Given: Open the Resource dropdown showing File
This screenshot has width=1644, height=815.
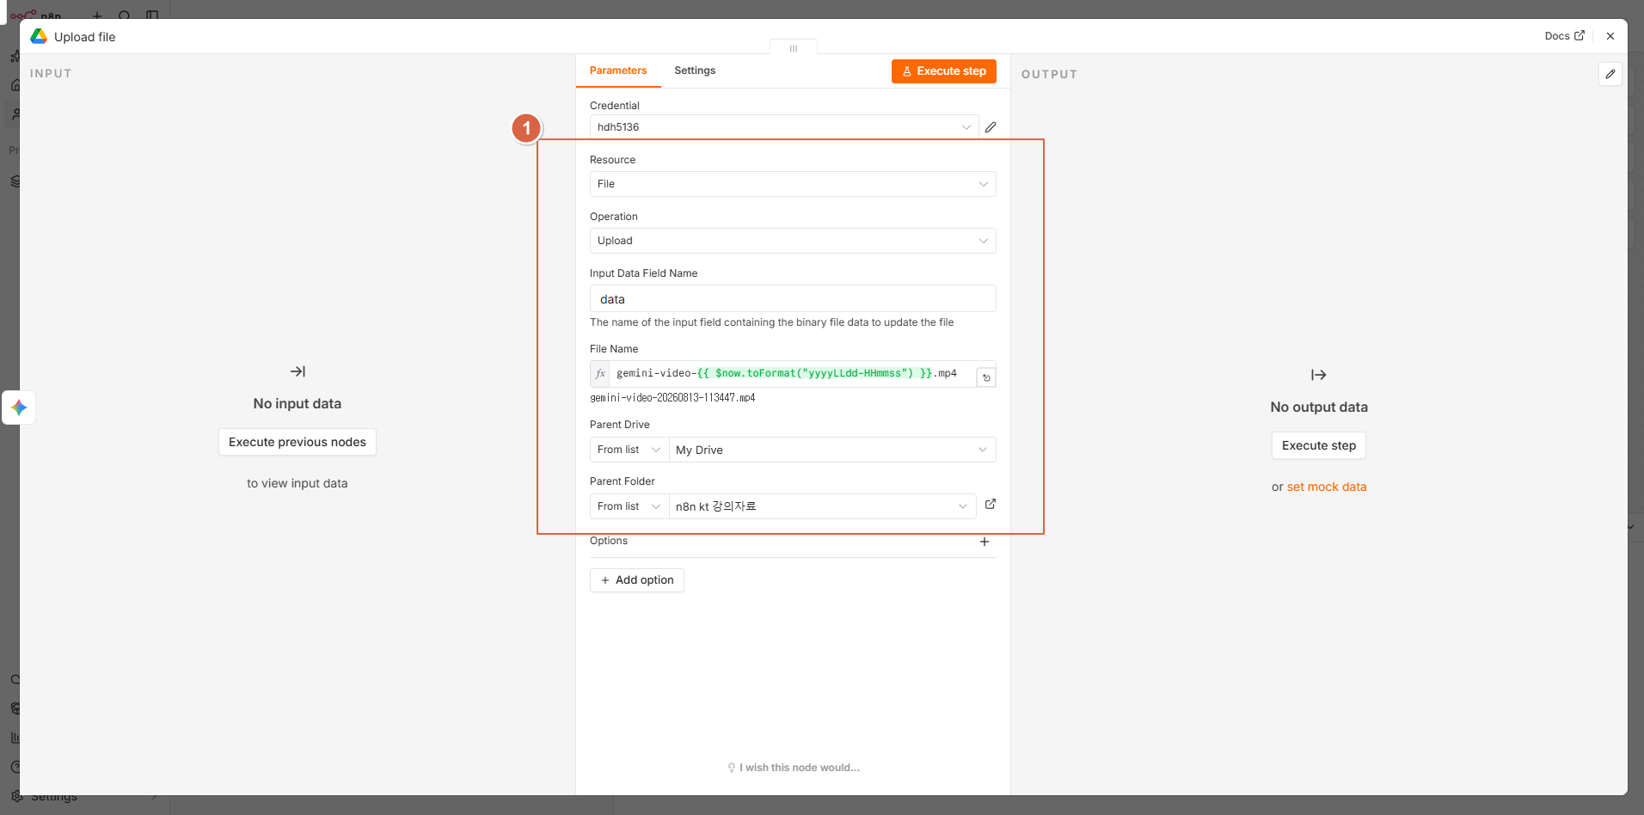Looking at the screenshot, I should point(793,184).
